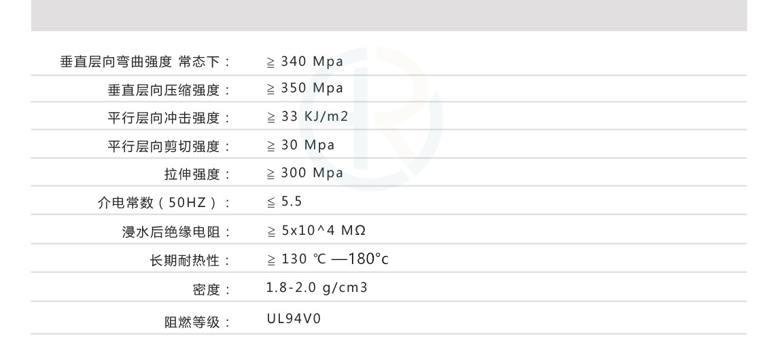Select the ≧ 350 Mpa value

[x=304, y=88]
